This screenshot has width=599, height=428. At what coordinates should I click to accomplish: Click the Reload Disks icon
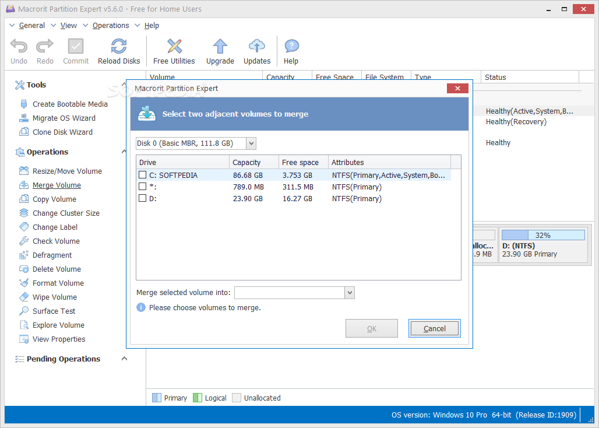click(x=119, y=46)
